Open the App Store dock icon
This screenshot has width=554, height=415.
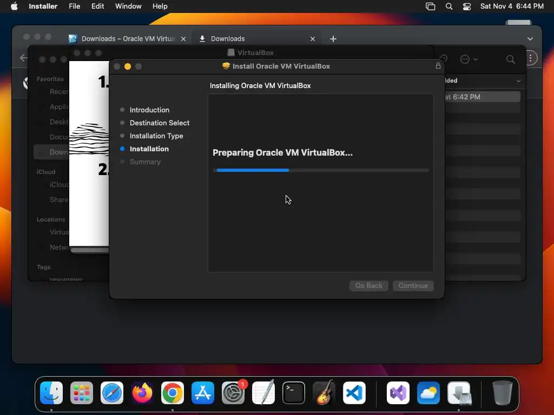tap(203, 393)
